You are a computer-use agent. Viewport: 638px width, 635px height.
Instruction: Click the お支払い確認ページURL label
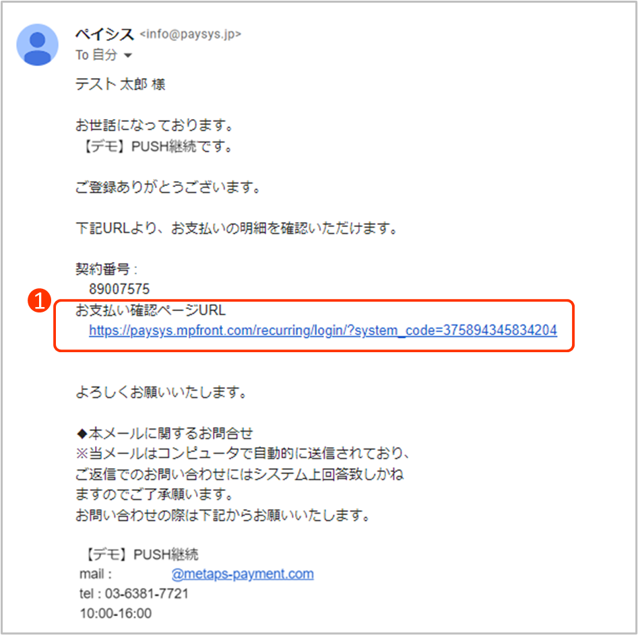(150, 310)
